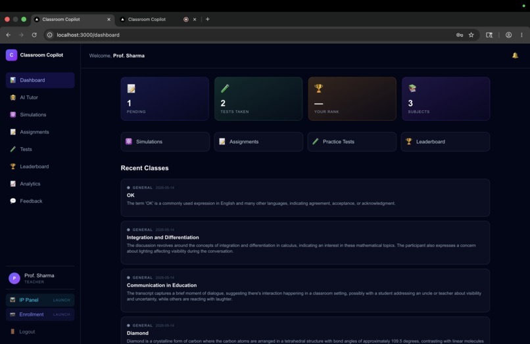Go to Dashboard in the sidebar
This screenshot has height=344, width=530.
[x=40, y=80]
